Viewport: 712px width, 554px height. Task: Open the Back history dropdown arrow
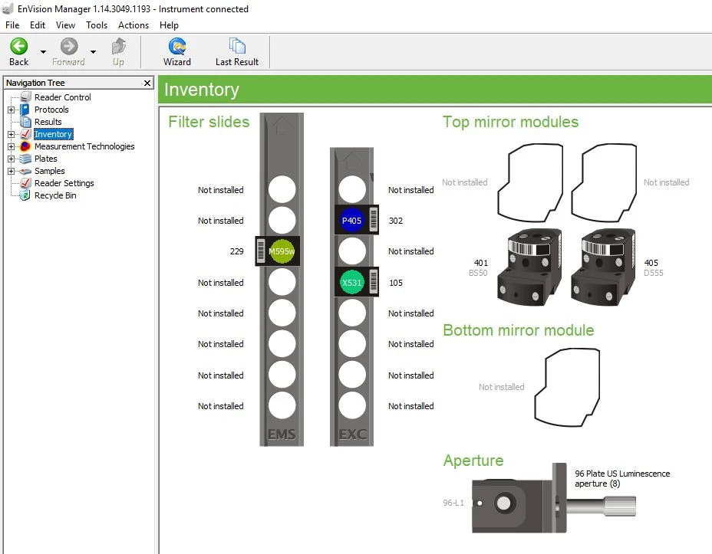coord(43,52)
